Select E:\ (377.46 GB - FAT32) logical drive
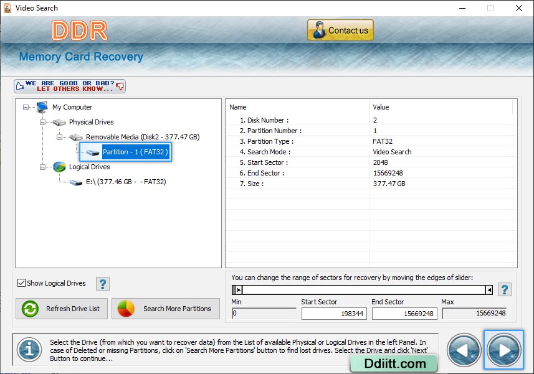The image size is (534, 374). coord(126,182)
